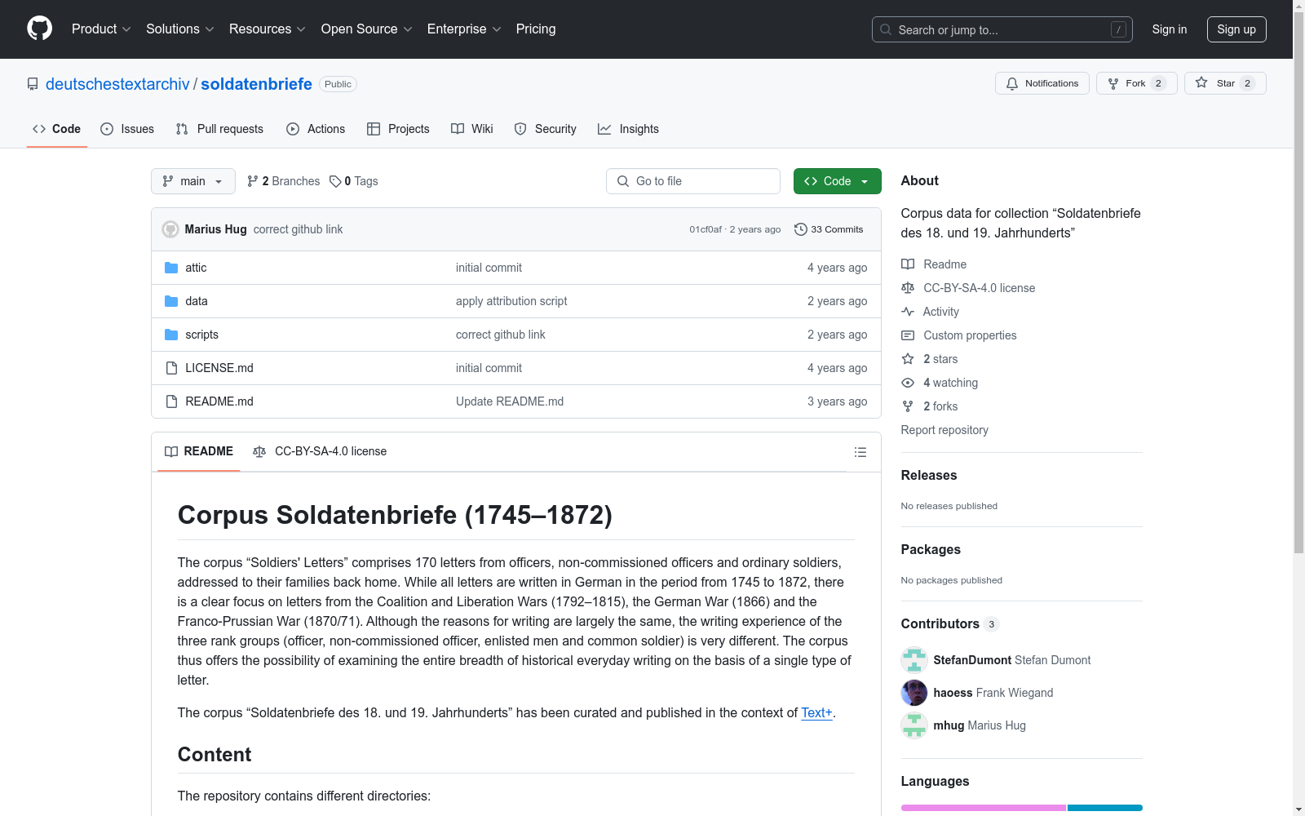Switch to the Insights tab
Image resolution: width=1305 pixels, height=816 pixels.
628,129
